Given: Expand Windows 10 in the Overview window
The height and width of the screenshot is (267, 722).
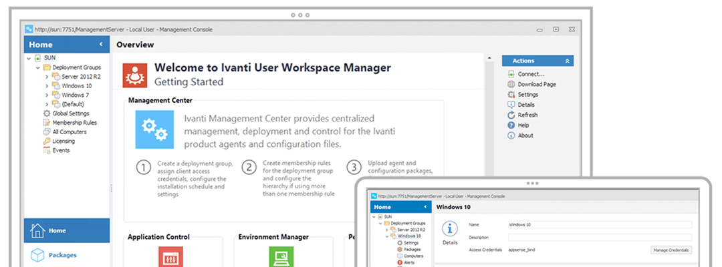Looking at the screenshot, I should point(47,86).
